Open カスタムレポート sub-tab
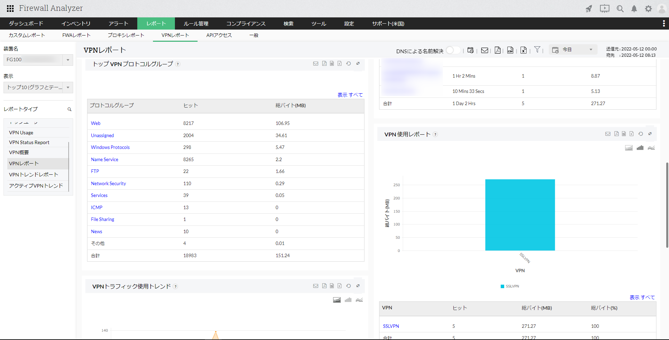This screenshot has height=340, width=669. coord(27,35)
